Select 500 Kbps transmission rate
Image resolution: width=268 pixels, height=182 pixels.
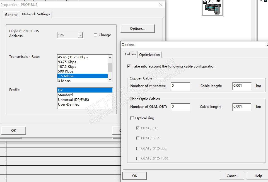pos(83,71)
